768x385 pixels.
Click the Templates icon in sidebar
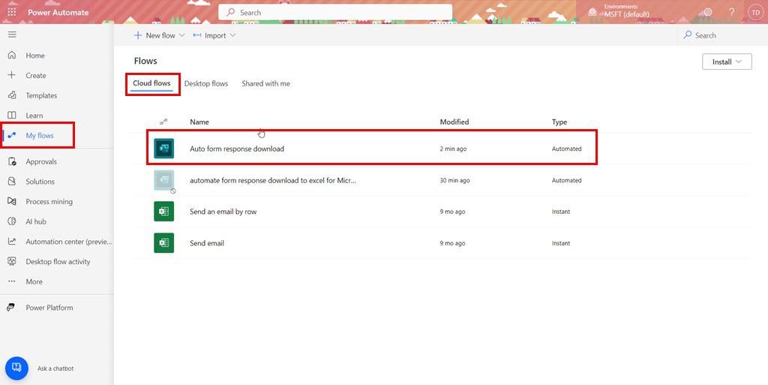[x=12, y=95]
